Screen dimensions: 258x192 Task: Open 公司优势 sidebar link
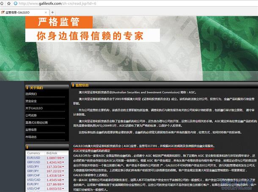tap(31, 115)
